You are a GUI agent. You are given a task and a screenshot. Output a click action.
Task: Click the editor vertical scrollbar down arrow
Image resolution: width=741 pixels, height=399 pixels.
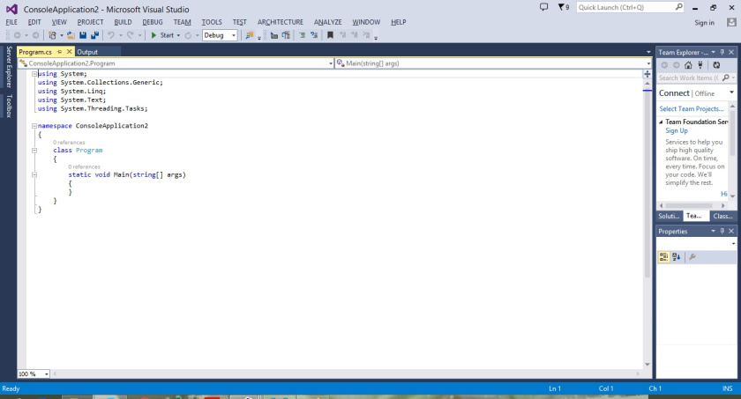(x=647, y=365)
